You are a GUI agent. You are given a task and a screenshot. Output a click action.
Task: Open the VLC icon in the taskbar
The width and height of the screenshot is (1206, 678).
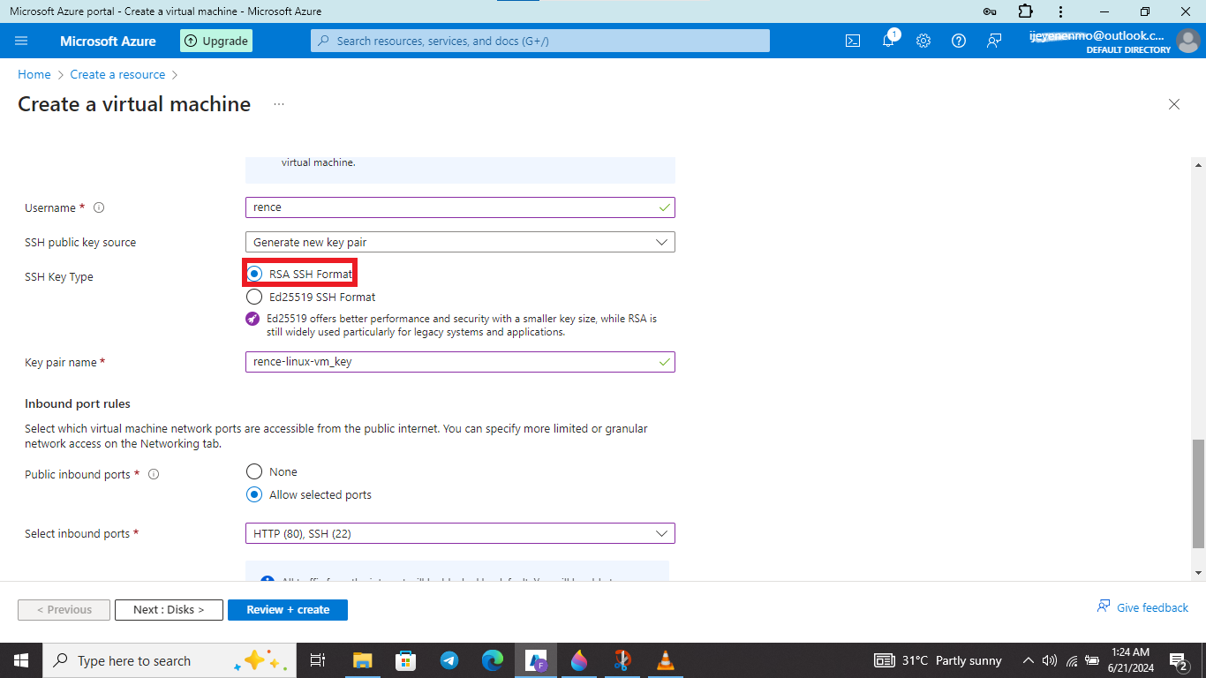tap(666, 660)
